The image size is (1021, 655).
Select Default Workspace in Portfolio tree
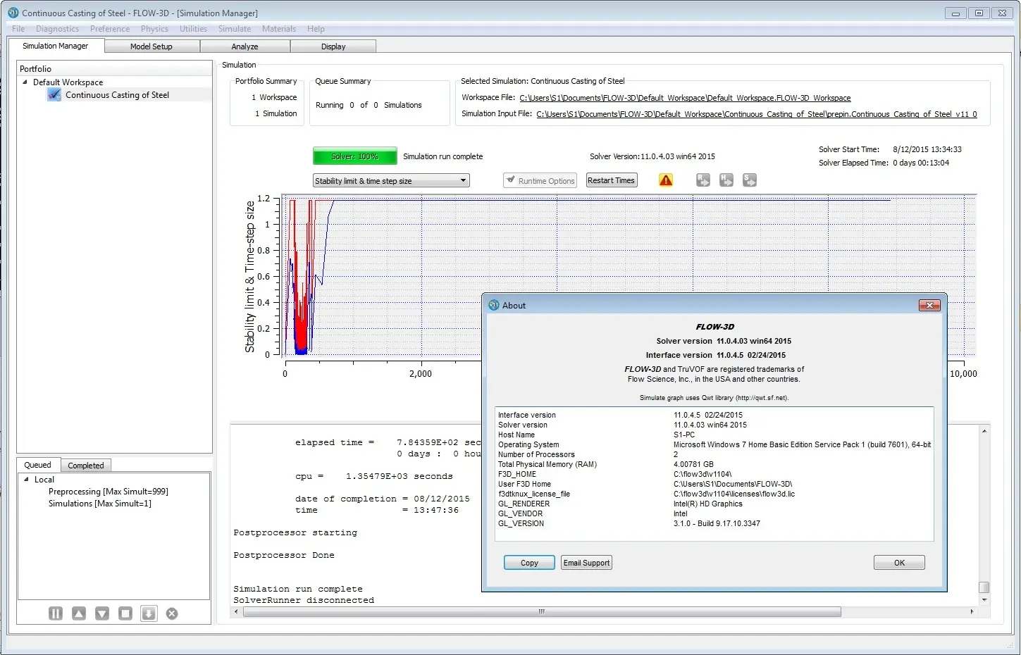pyautogui.click(x=68, y=82)
